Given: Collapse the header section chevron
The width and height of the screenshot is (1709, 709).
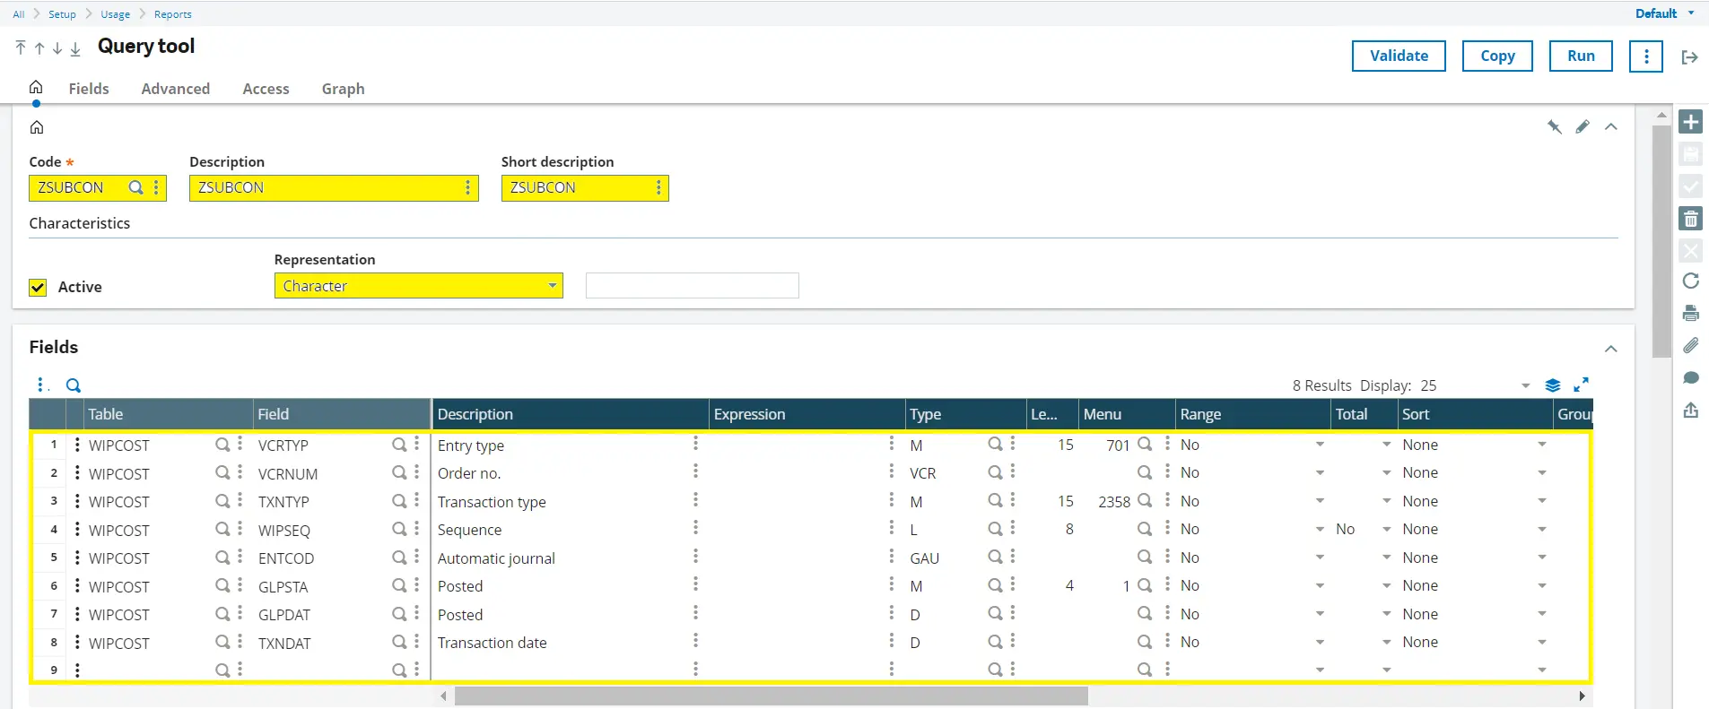Looking at the screenshot, I should 1611,126.
